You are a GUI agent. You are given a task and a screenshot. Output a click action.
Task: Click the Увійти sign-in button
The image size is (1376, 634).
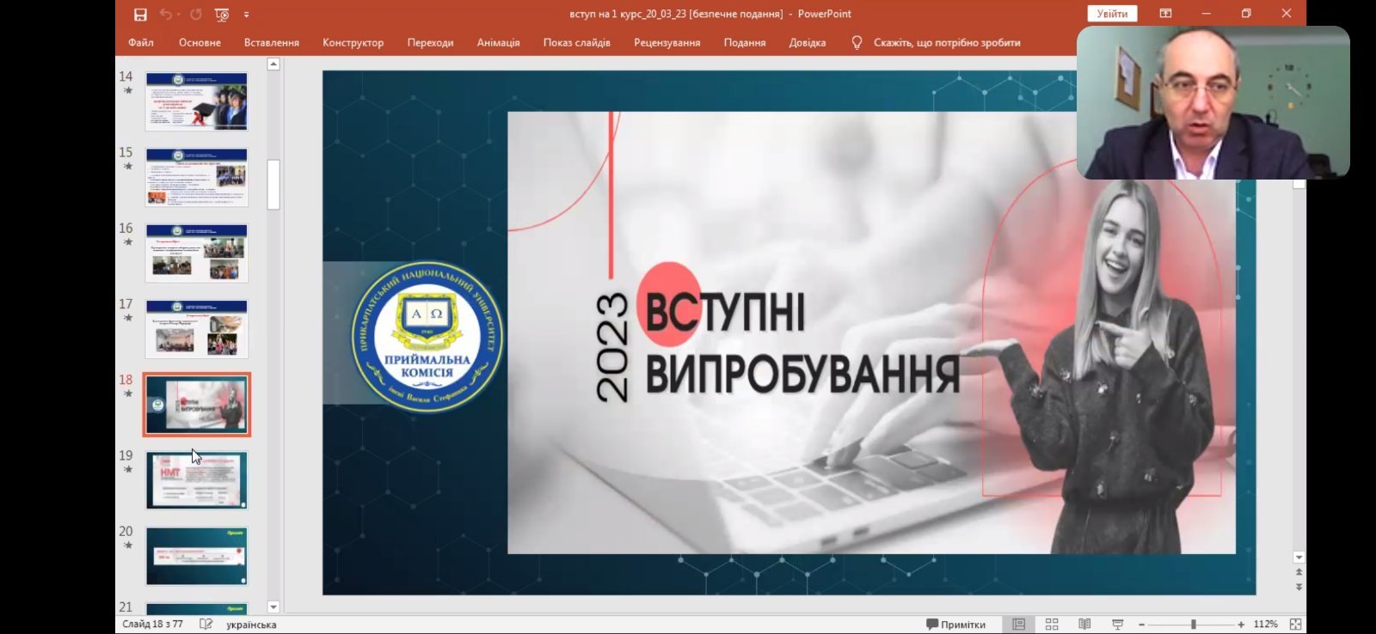point(1112,14)
